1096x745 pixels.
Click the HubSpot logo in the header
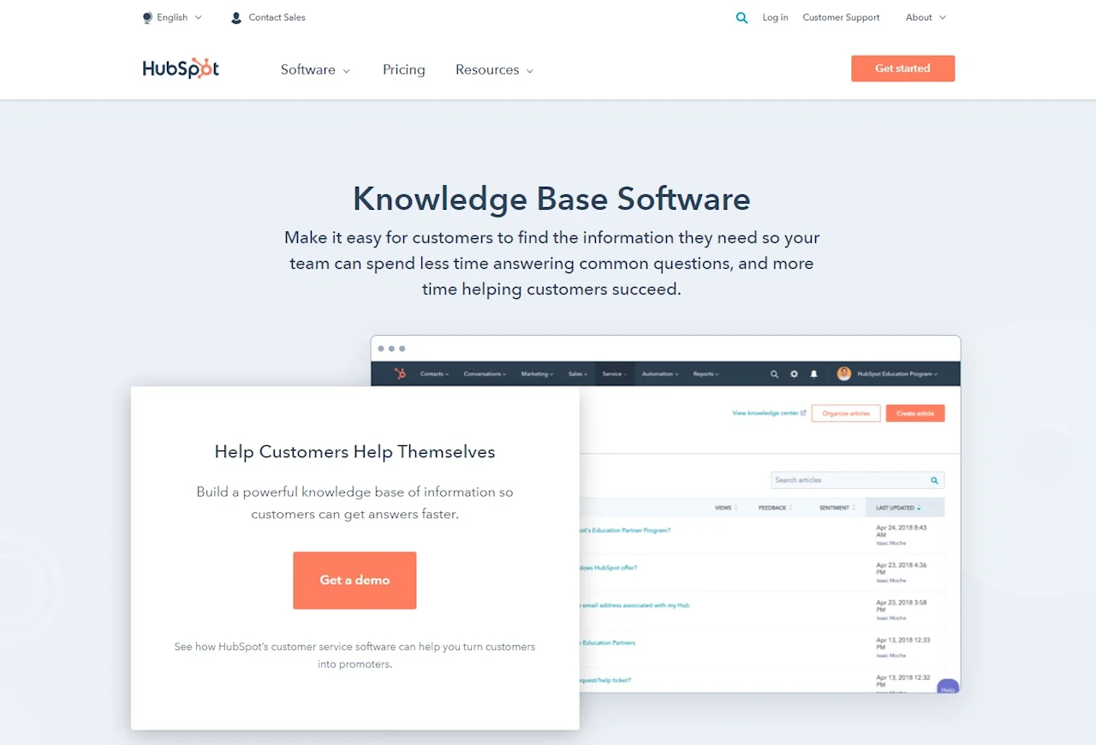click(181, 69)
